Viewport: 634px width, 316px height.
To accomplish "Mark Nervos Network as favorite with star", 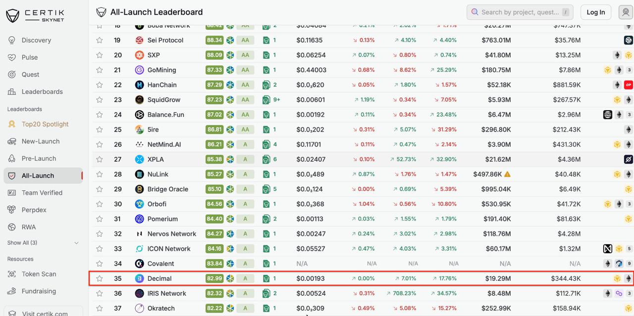I will coord(100,234).
